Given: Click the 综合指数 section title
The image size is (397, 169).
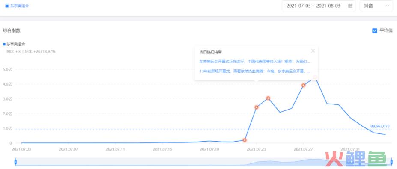Looking at the screenshot, I should tap(12, 30).
